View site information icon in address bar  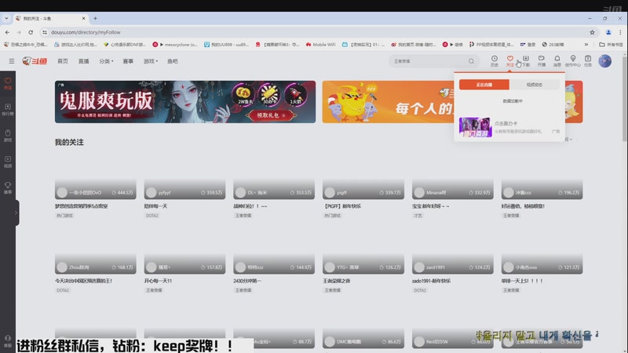click(x=45, y=32)
